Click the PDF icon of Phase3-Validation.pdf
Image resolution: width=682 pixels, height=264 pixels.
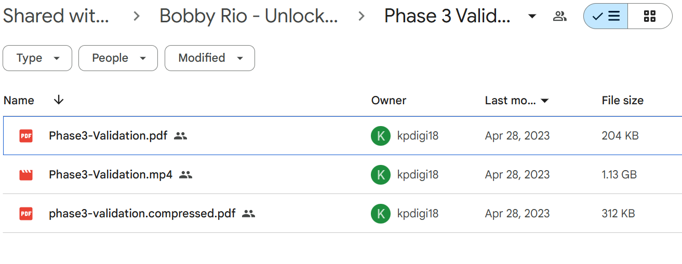[x=26, y=136]
